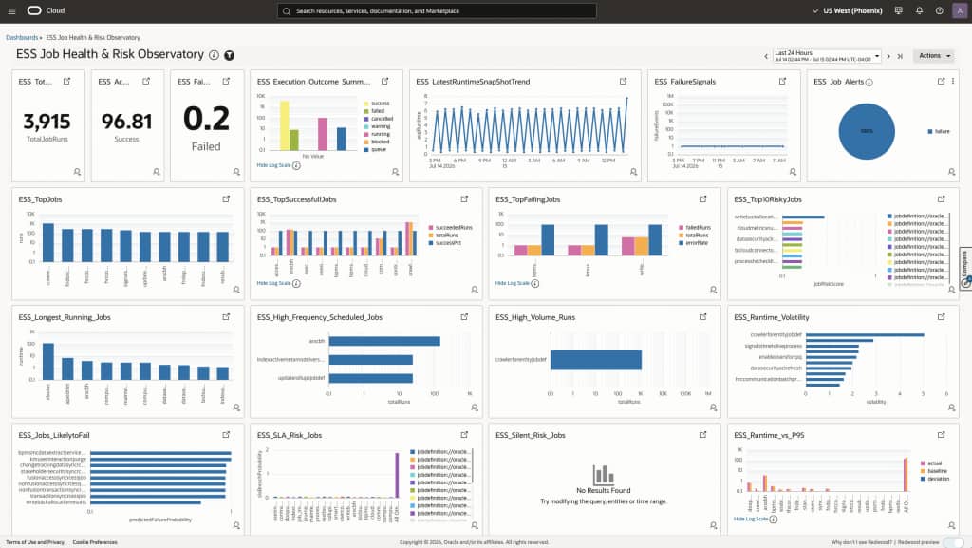Toggle 'failedRuns' legend in ESS_TopFailingJobs
972x548 pixels.
point(695,228)
